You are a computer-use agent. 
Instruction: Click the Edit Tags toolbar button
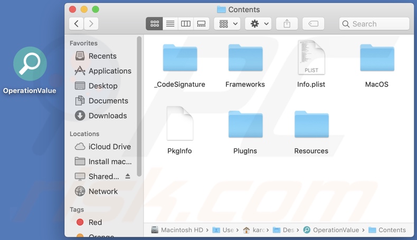[x=313, y=24]
